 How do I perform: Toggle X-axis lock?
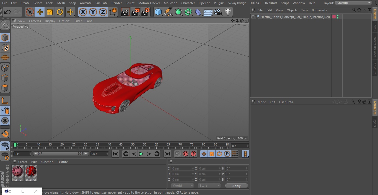pyautogui.click(x=83, y=12)
